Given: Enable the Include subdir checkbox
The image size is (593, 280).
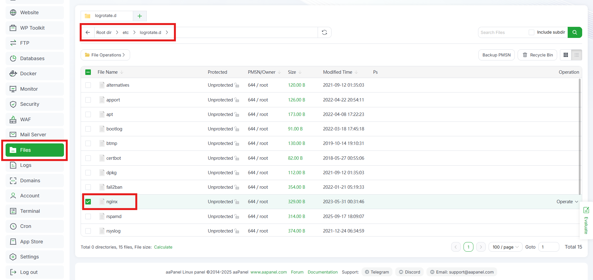Looking at the screenshot, I should (x=532, y=32).
